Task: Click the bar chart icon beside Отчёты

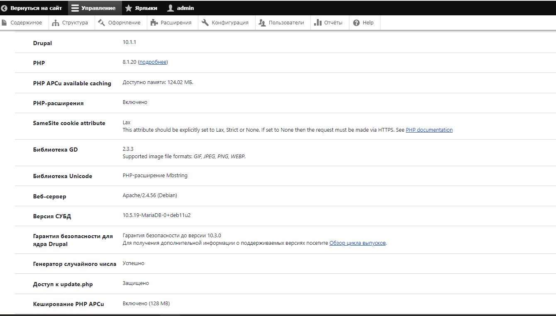Action: (318, 23)
